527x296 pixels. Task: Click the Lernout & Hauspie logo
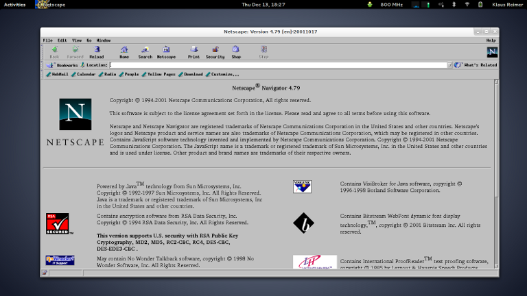point(314,262)
